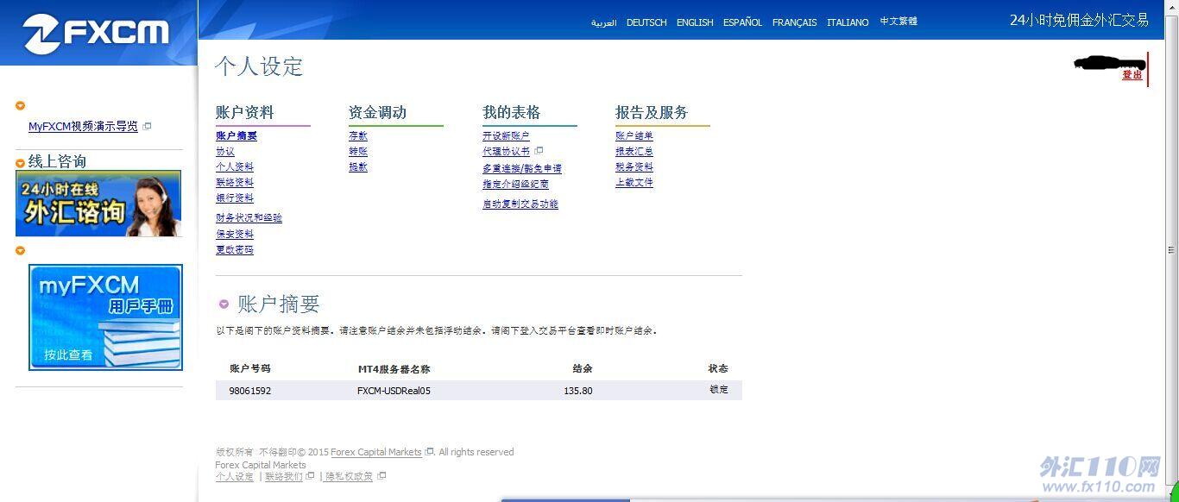
Task: Click the 状态 column header
Action: (718, 369)
